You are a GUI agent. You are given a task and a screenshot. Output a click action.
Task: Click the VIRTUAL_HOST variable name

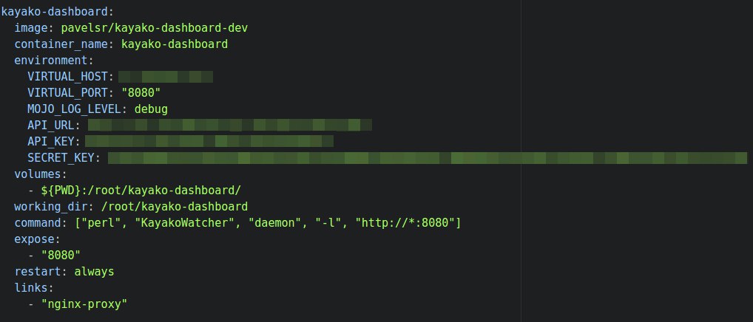[67, 77]
